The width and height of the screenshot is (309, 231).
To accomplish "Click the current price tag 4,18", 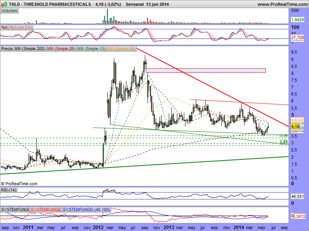I will (x=295, y=126).
